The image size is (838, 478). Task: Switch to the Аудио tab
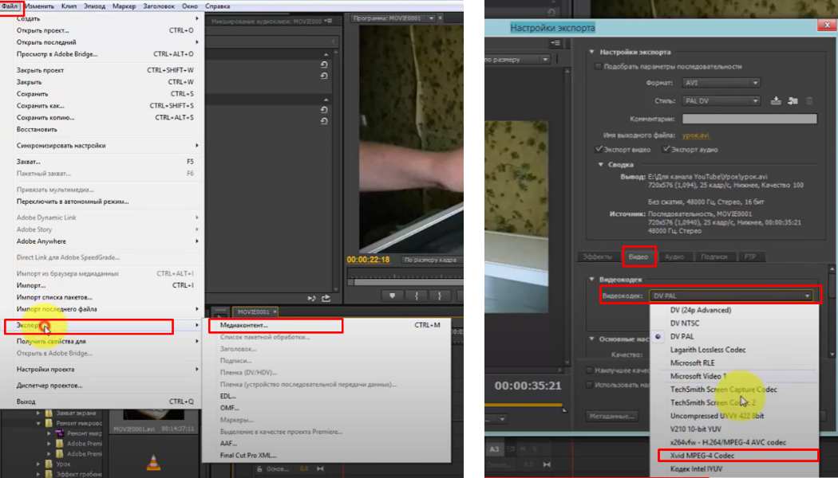(x=674, y=257)
